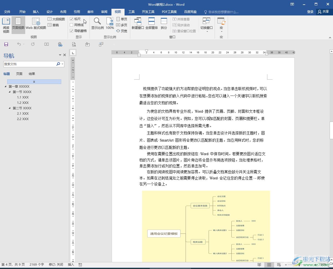Choose multiple pages zoom (多页)
The width and height of the screenshot is (333, 269).
tap(122, 25)
